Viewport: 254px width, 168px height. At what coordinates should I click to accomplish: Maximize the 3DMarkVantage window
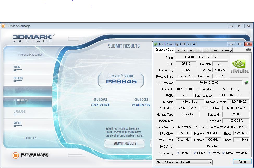pos(240,26)
